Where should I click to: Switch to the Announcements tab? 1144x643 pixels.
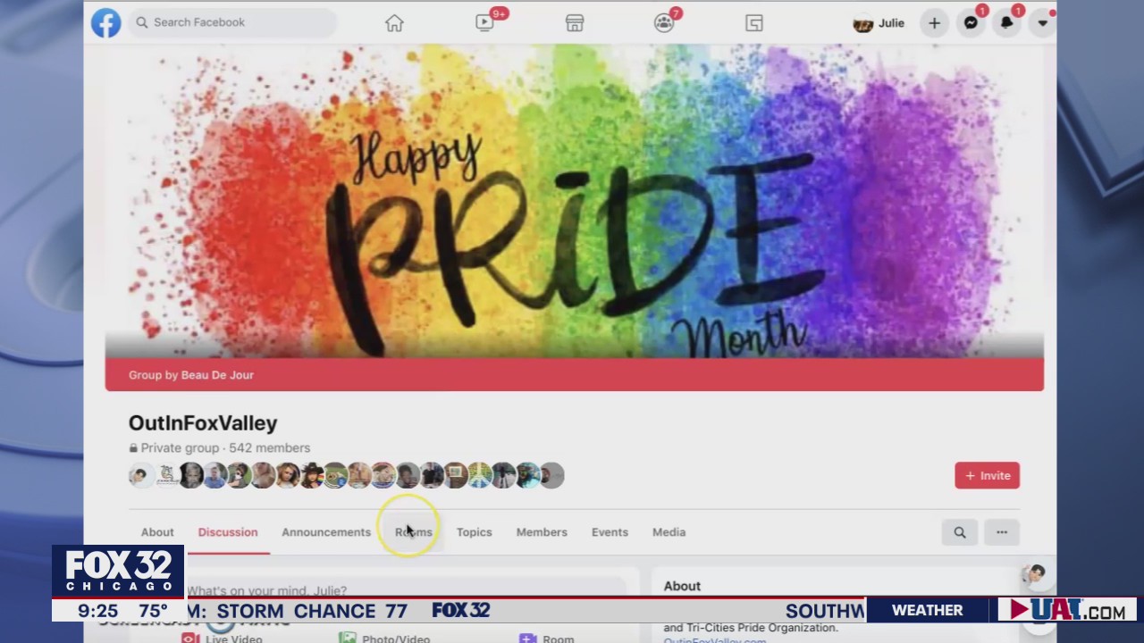(x=326, y=531)
